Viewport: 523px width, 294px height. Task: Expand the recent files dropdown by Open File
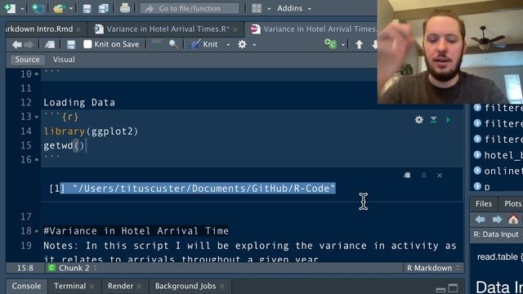tap(71, 9)
